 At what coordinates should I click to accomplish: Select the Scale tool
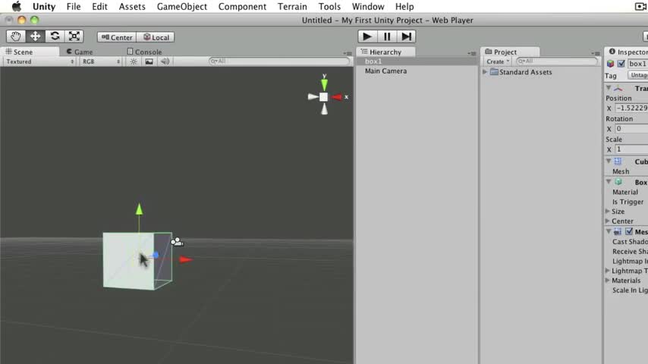click(x=74, y=36)
